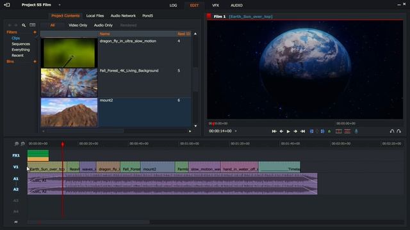
Task: Play the Film 1 sequence
Action: [288, 131]
